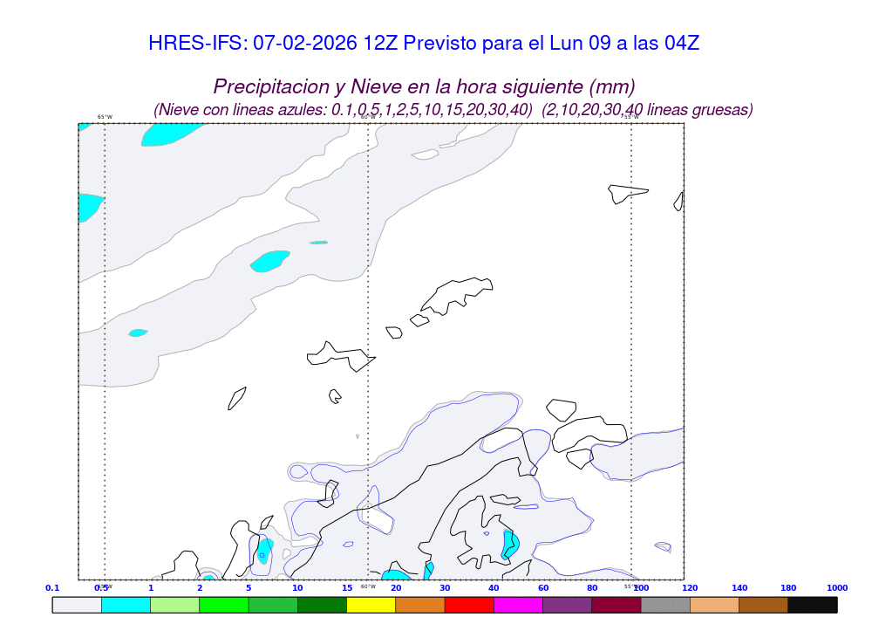Click the dark green 10–15 mm swatch
The height and width of the screenshot is (617, 872).
[x=322, y=604]
